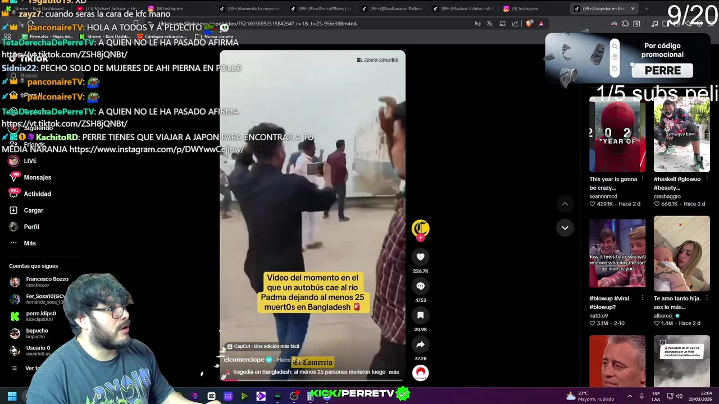
Task: Open the elcomerciope username on the video
Action: coord(244,360)
